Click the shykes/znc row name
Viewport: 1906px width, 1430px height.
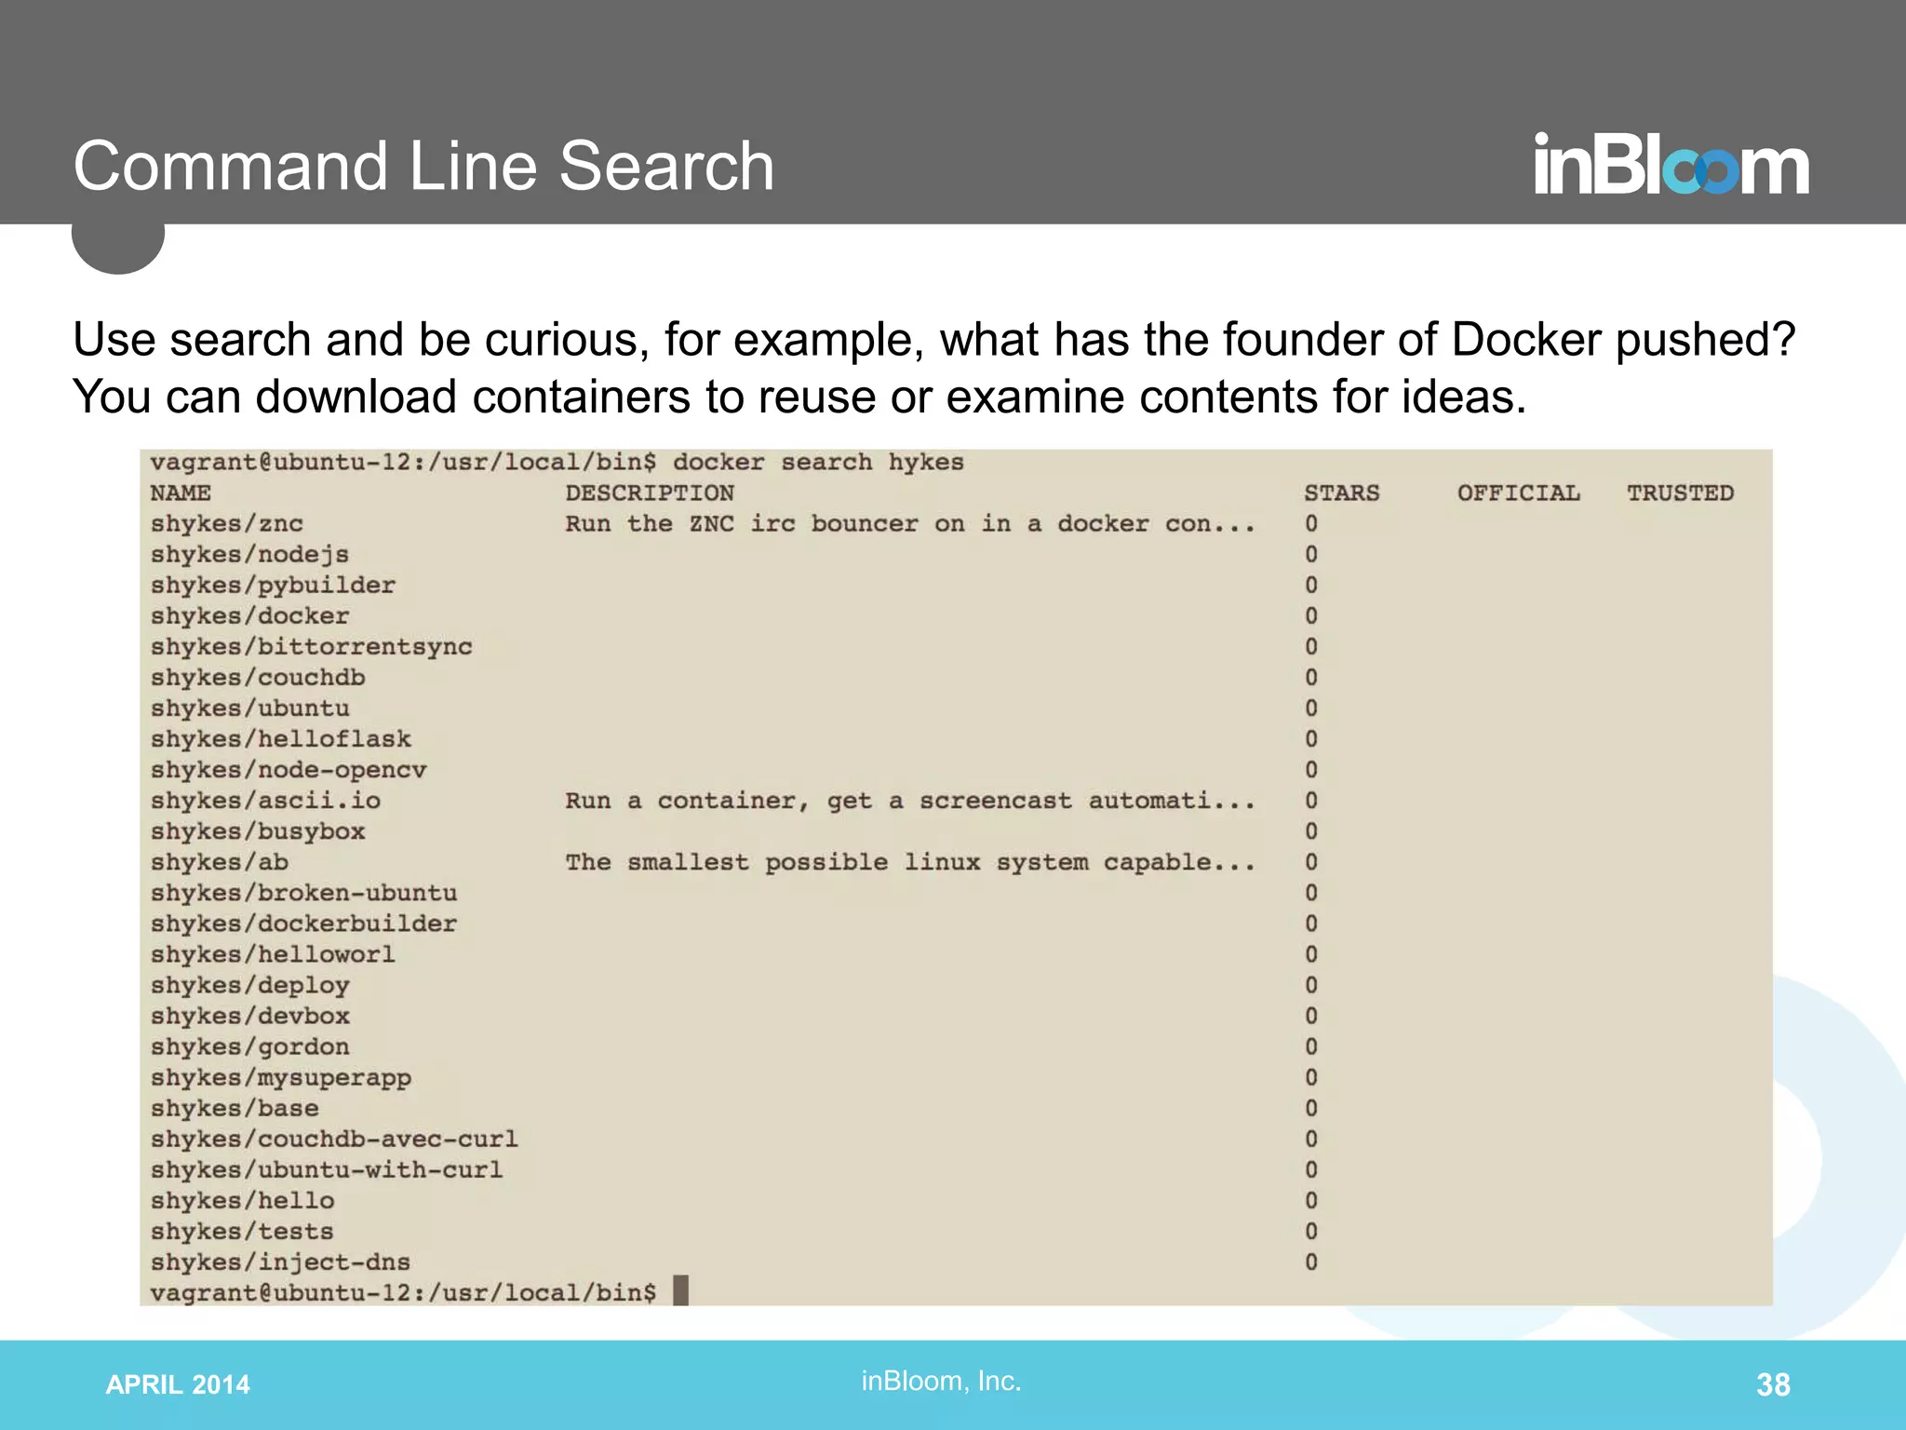[x=227, y=524]
